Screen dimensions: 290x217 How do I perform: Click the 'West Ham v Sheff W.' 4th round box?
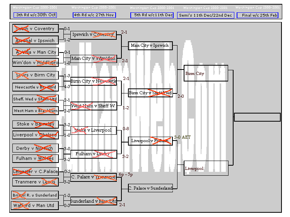(x=94, y=106)
